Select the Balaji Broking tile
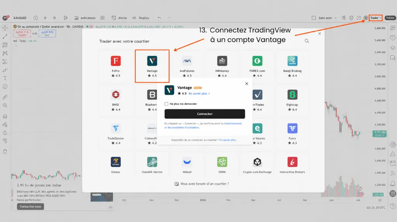The width and height of the screenshot is (397, 222). coord(292,67)
